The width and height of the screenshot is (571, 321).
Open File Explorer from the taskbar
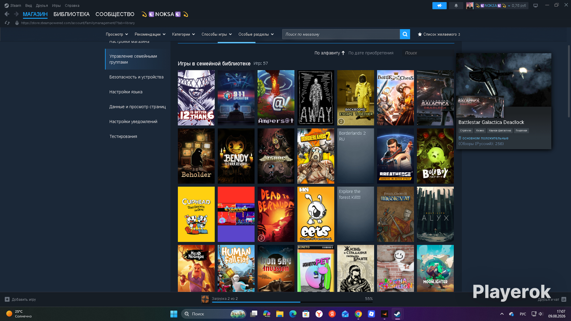(280, 314)
